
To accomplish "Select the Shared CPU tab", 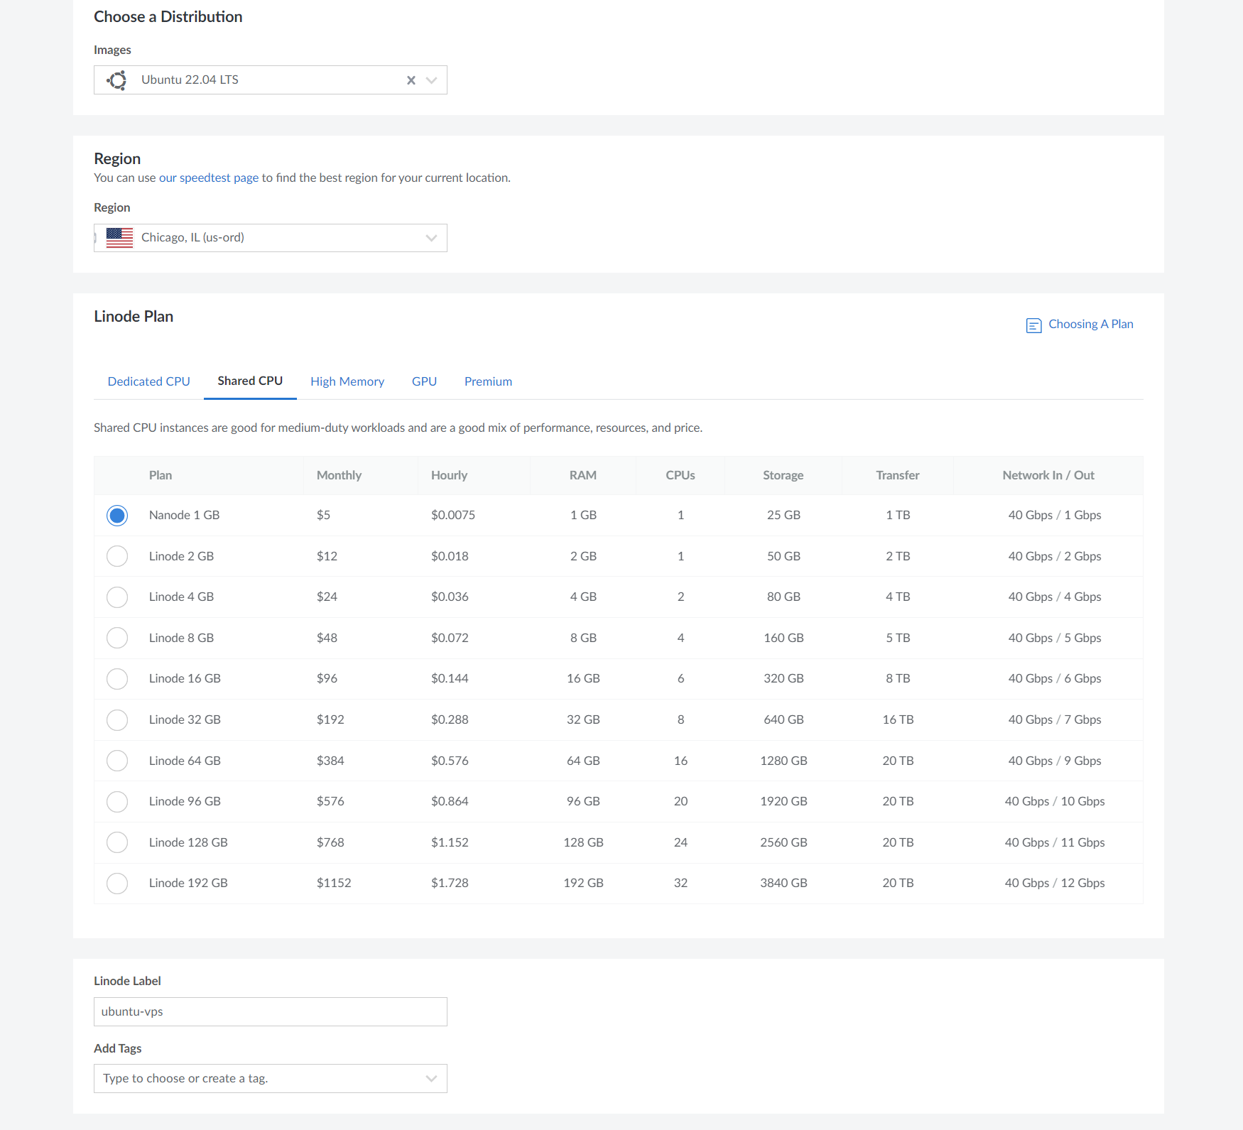I will tap(250, 381).
